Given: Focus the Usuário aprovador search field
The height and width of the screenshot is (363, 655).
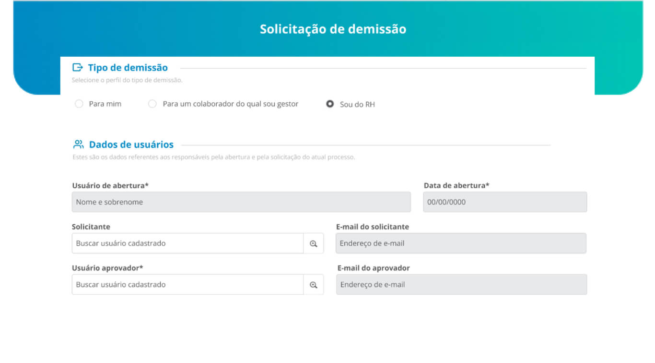Looking at the screenshot, I should [x=187, y=285].
